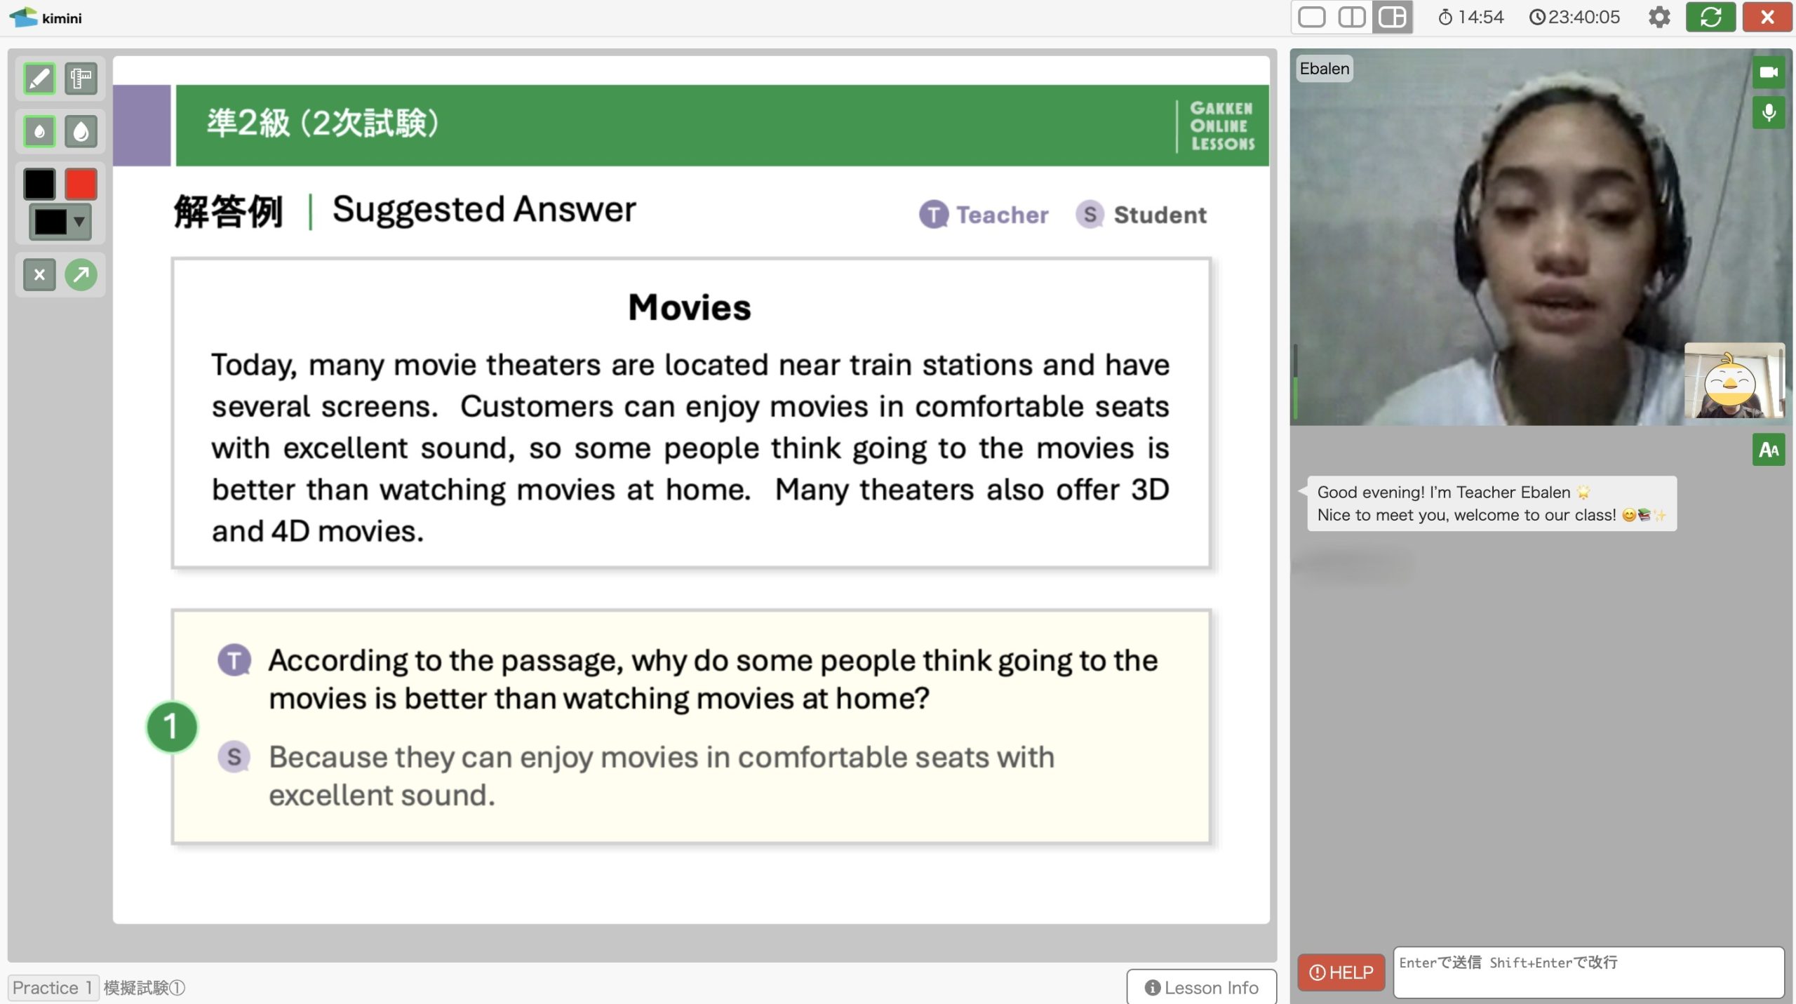Image resolution: width=1796 pixels, height=1004 pixels.
Task: Click the Student legend label
Action: tap(1141, 215)
